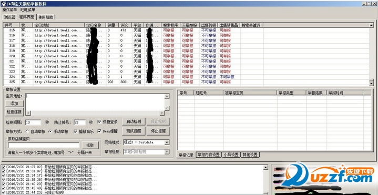Open the 小号设置 tab

click(231, 155)
